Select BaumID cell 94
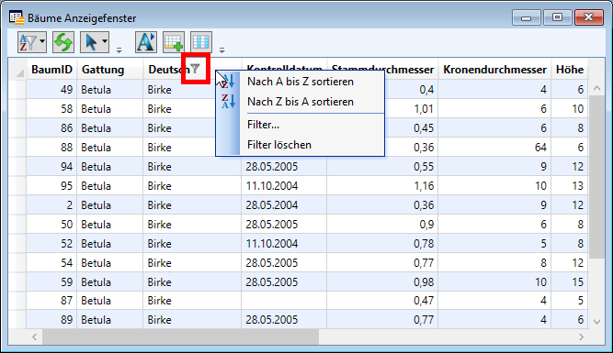This screenshot has height=353, width=613. coord(51,167)
